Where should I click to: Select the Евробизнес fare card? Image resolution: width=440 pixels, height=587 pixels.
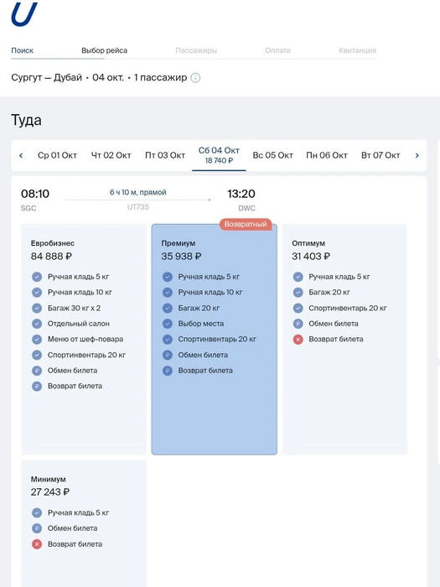pos(84,339)
